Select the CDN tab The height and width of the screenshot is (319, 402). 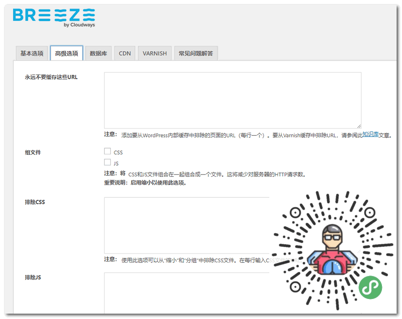[124, 53]
